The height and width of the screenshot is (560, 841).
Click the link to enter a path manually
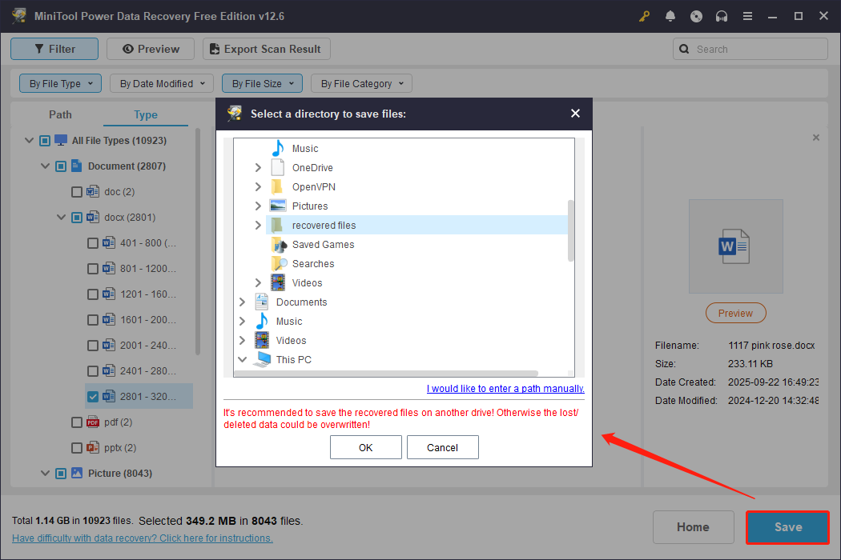[505, 388]
